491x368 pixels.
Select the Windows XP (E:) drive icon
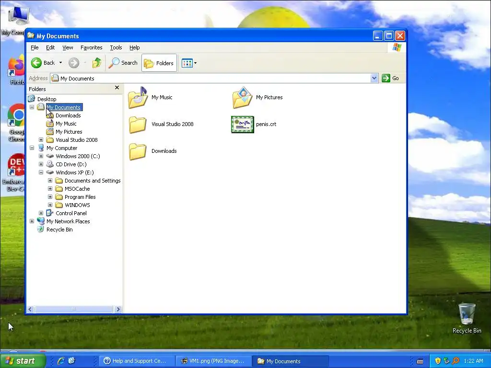pos(50,172)
